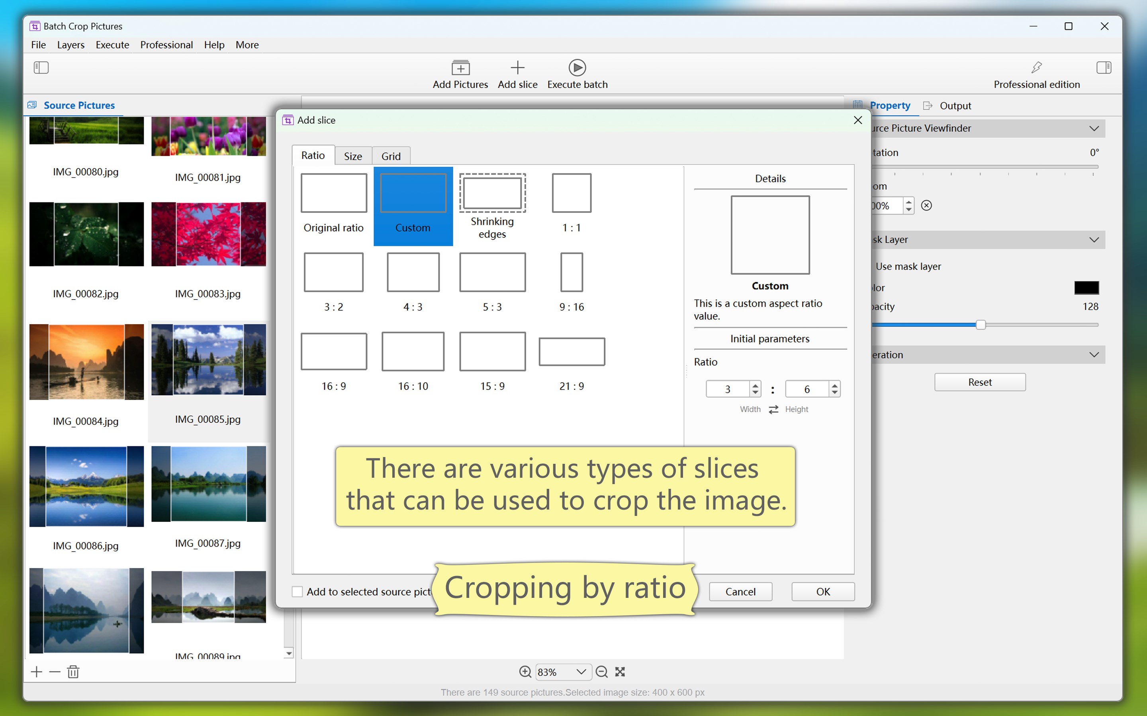The height and width of the screenshot is (716, 1147).
Task: Switch to the Grid tab
Action: [391, 156]
